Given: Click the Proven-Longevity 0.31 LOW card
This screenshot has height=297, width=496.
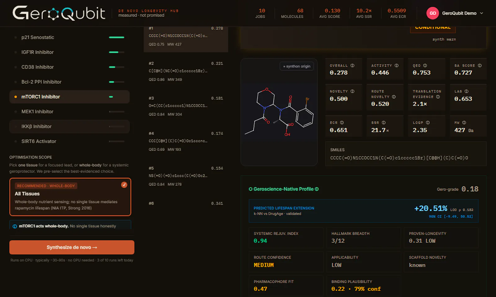Looking at the screenshot, I should (x=441, y=238).
